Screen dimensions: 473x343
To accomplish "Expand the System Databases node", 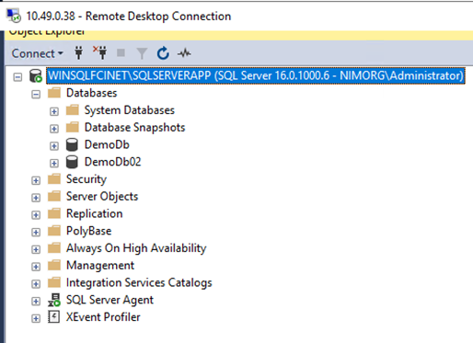I will coord(54,111).
